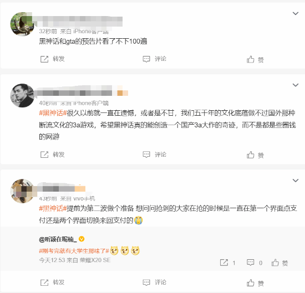Image resolution: width=305 pixels, height=293 pixels.
Task: Open comments on the 国产3a大作 post
Action: [x=155, y=155]
